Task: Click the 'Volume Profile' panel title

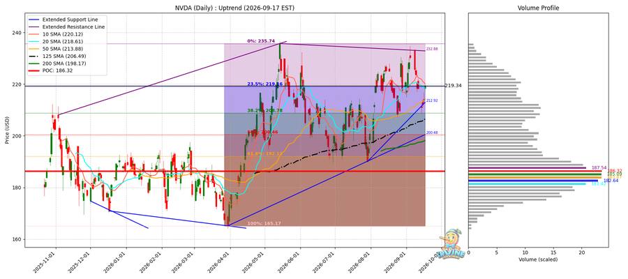Action: coord(538,8)
